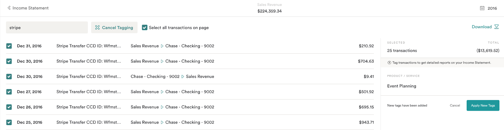Click the info icon beside Tag transactions note
This screenshot has height=130, width=504.
click(x=389, y=63)
